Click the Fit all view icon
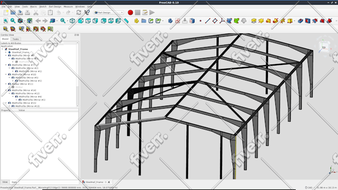Image resolution: width=338 pixels, height=190 pixels. [6, 21]
